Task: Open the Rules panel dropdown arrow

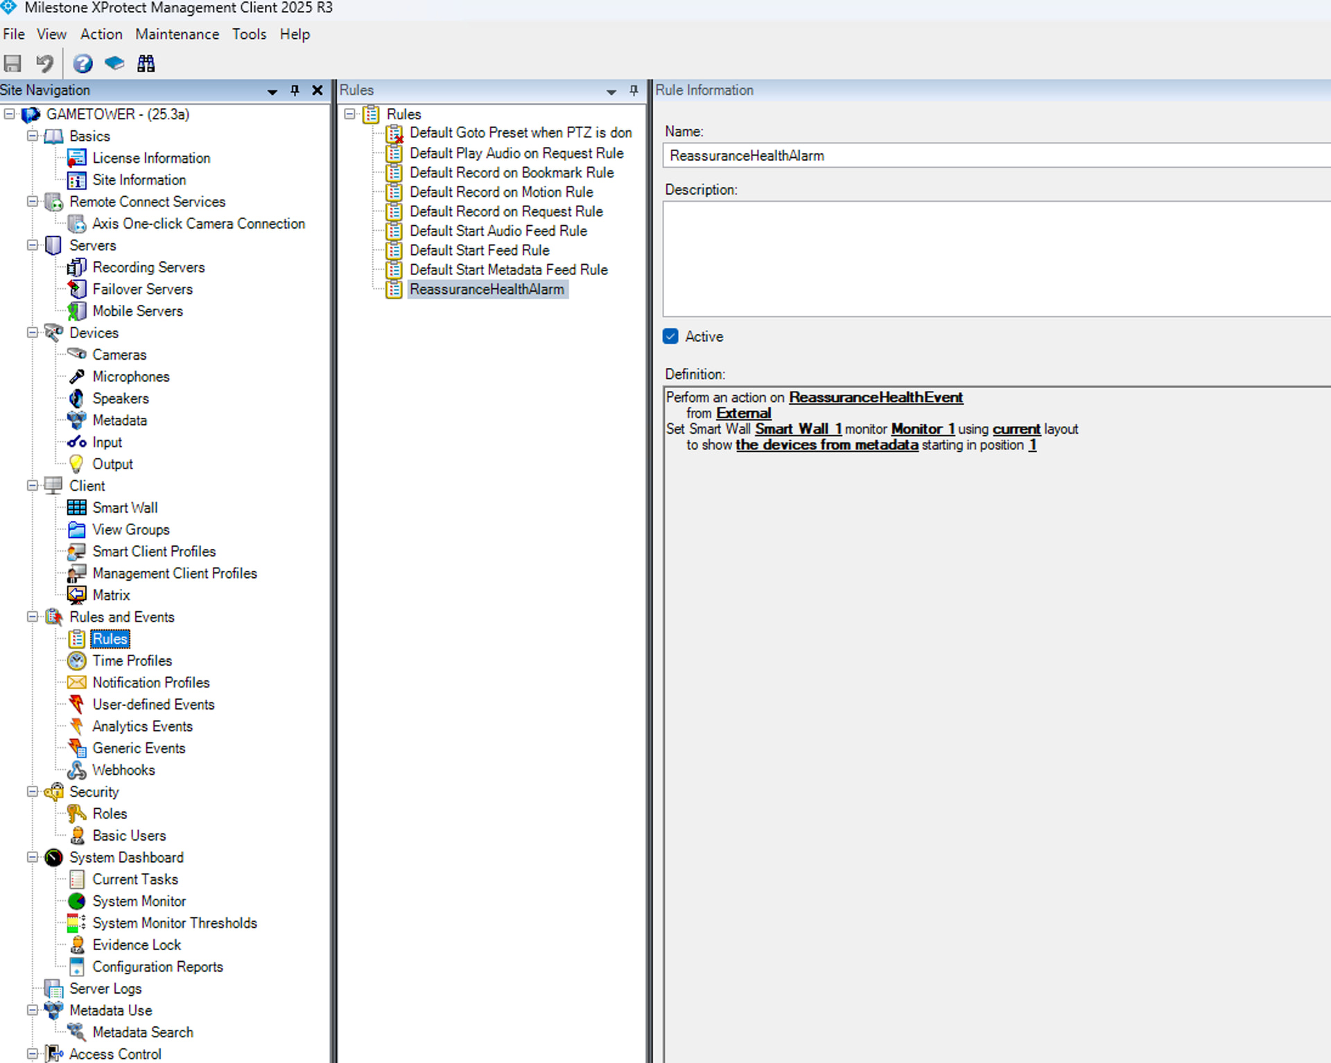Action: tap(611, 91)
